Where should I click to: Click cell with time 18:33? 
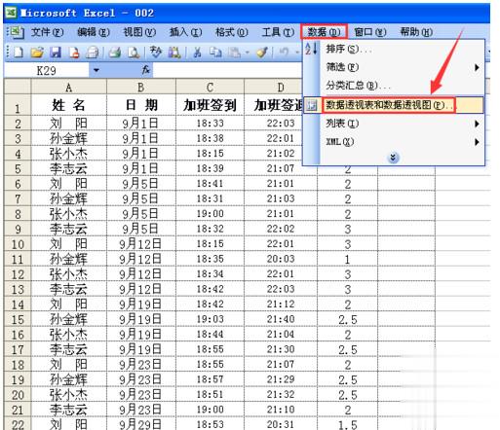(x=210, y=124)
